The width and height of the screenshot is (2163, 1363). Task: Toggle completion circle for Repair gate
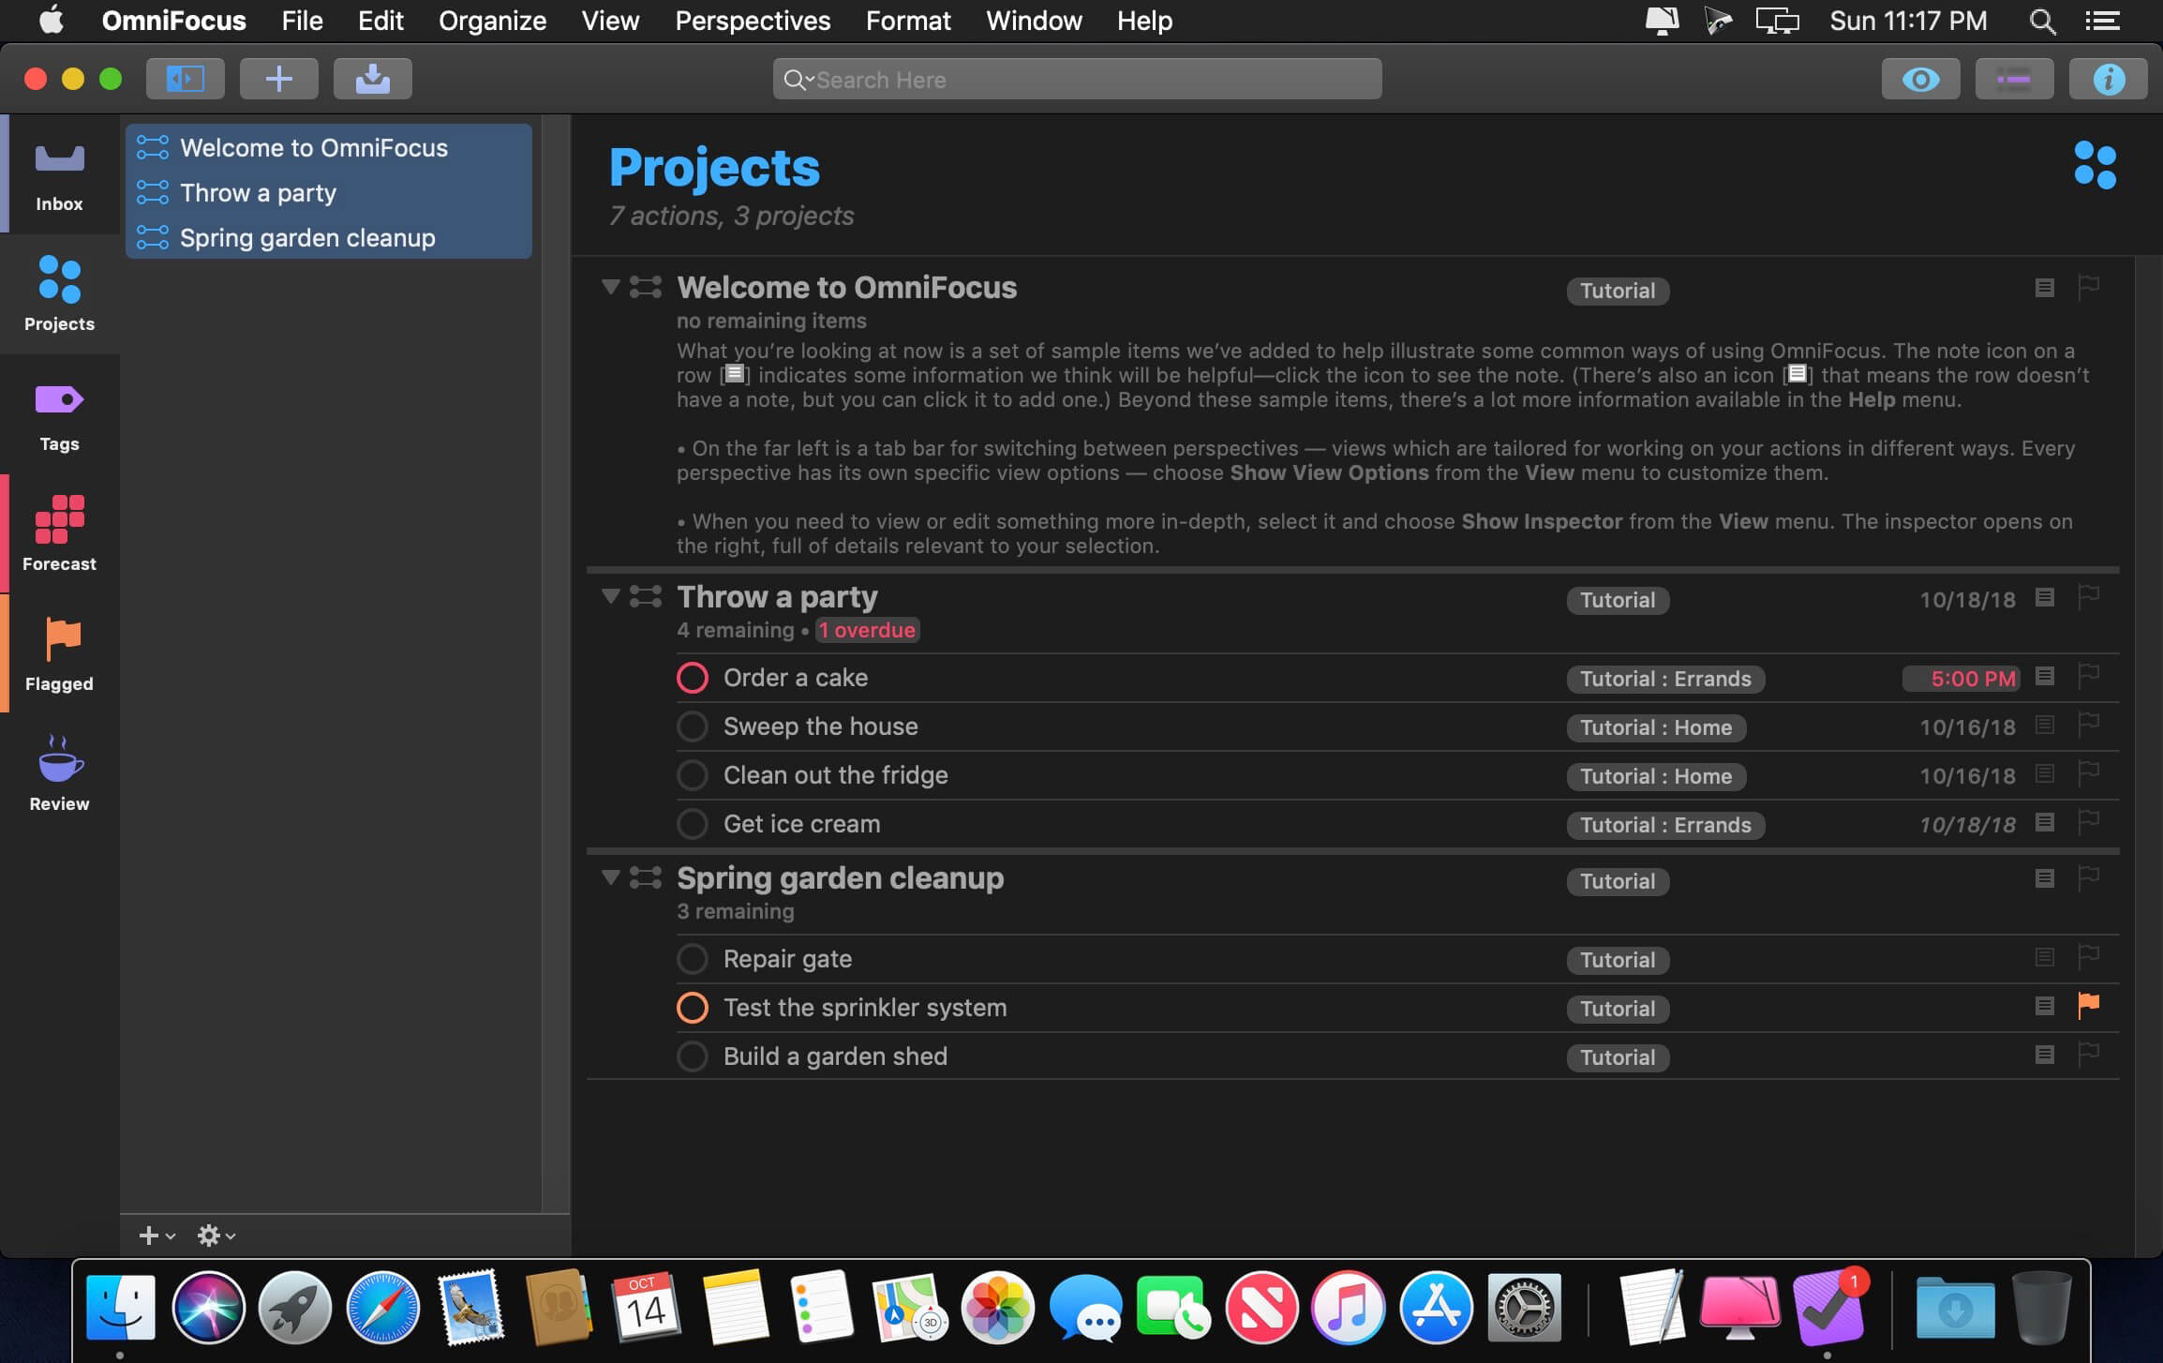[691, 959]
